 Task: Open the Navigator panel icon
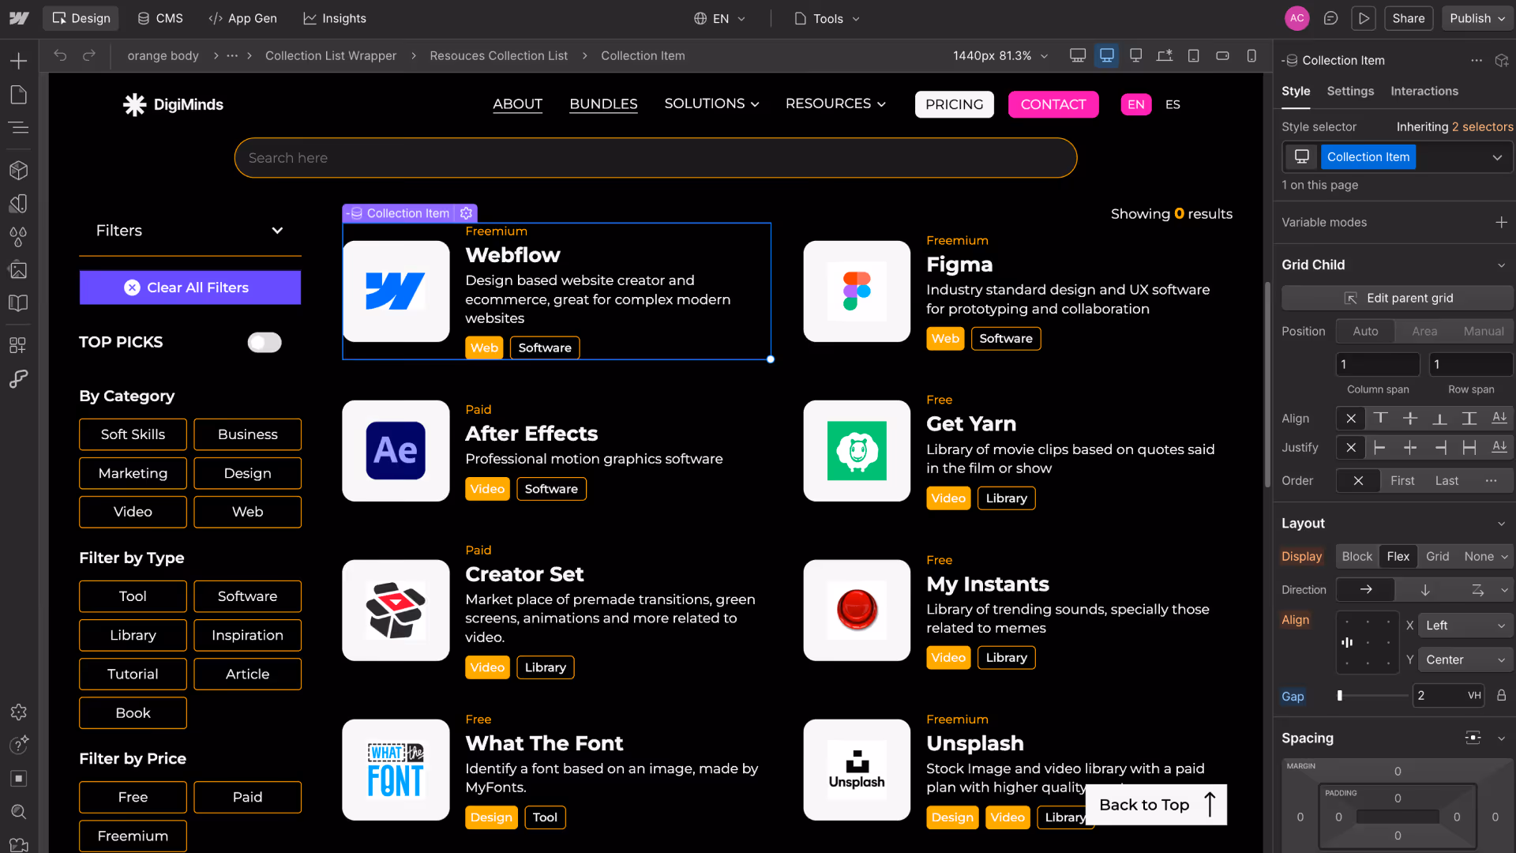coord(19,128)
